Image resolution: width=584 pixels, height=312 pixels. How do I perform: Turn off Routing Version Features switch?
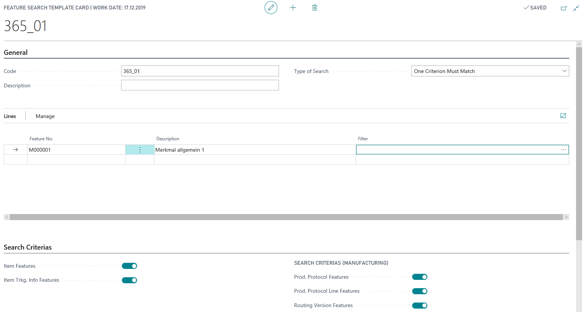(x=420, y=306)
